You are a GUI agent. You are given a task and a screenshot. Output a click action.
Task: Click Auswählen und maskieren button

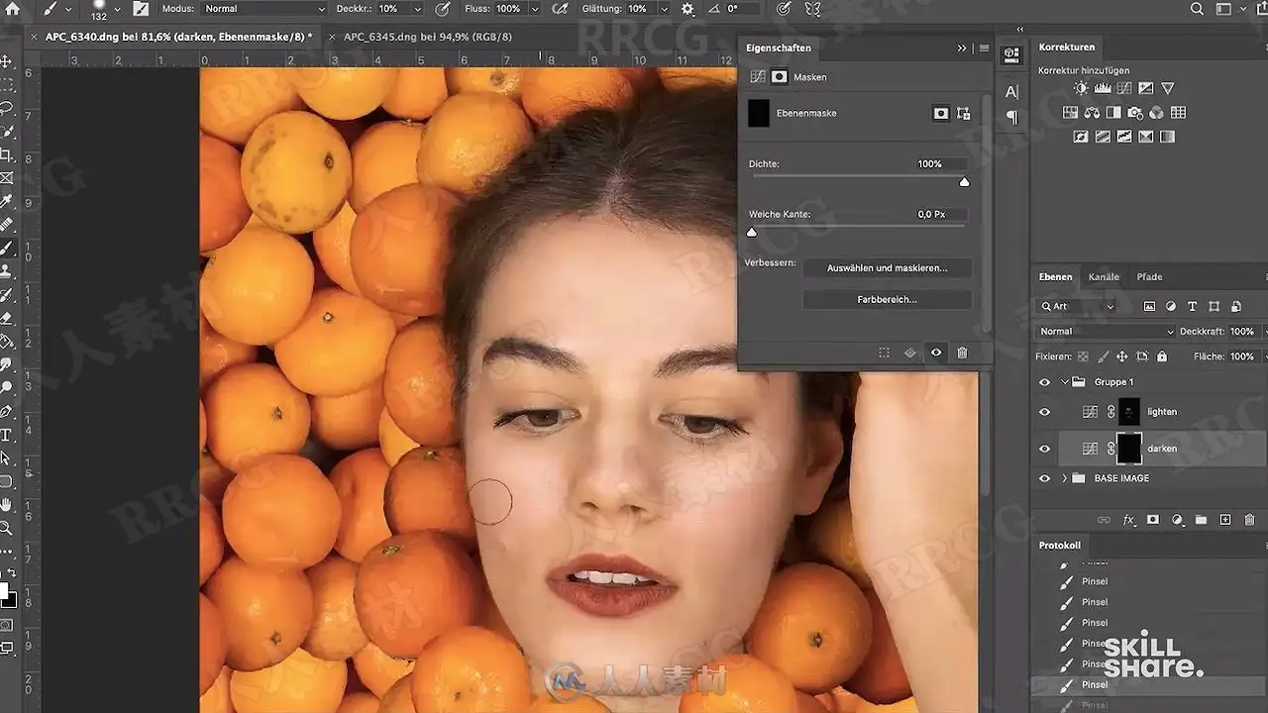887,268
